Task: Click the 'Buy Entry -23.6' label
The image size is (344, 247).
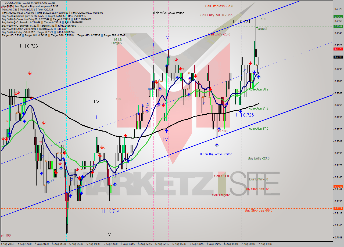Action: 259,158
